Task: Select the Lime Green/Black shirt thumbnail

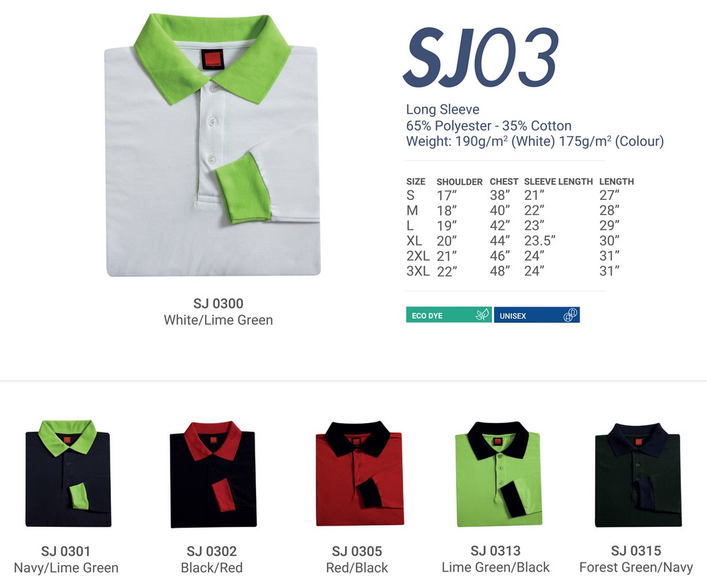Action: coord(498,474)
